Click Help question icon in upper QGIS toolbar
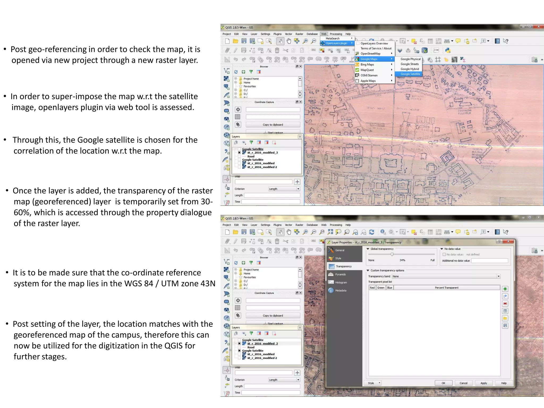The width and height of the screenshot is (544, 408). click(x=498, y=41)
